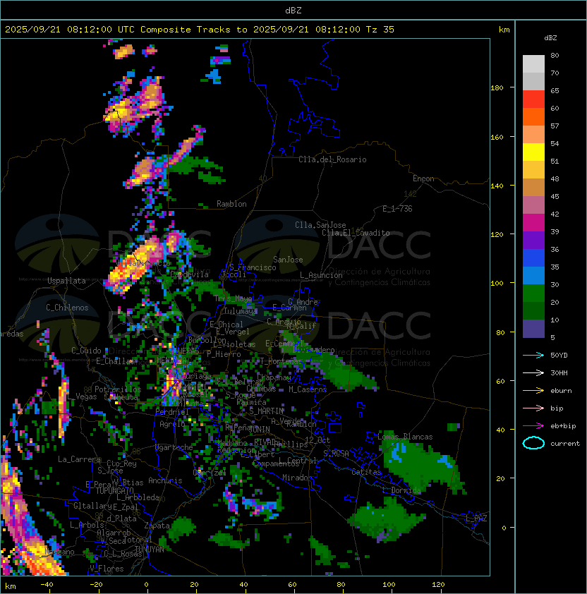Click the La_Carrera map label
This screenshot has height=594, width=587.
[x=79, y=459]
